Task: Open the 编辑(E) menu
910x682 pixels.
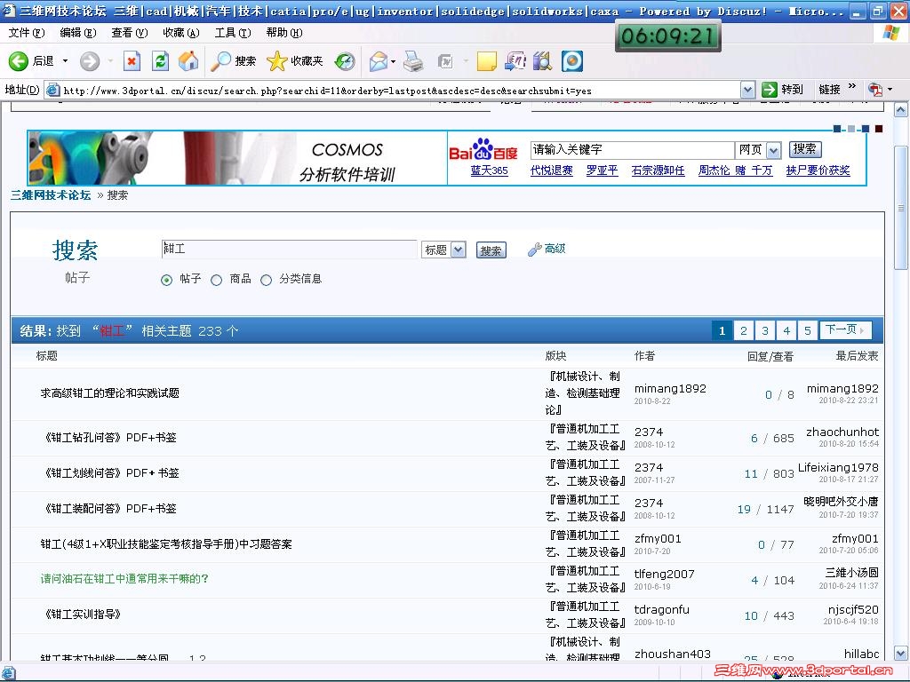Action: [x=78, y=33]
